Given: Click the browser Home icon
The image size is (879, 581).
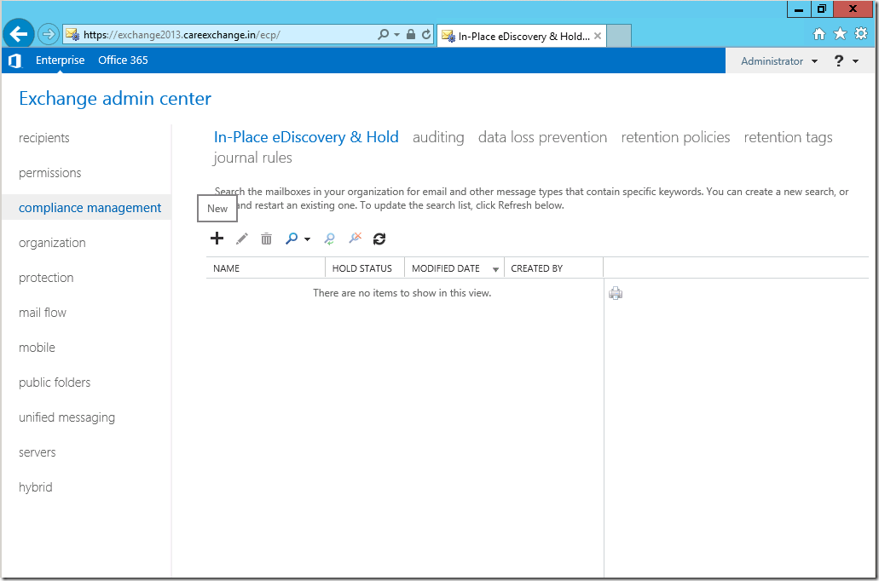Looking at the screenshot, I should click(x=819, y=34).
